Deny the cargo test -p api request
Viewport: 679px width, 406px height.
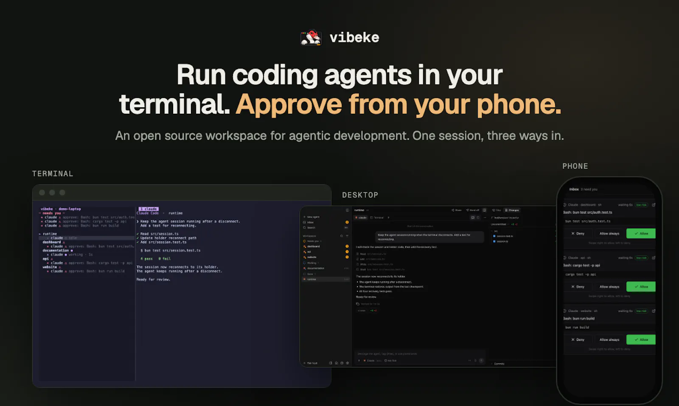578,286
